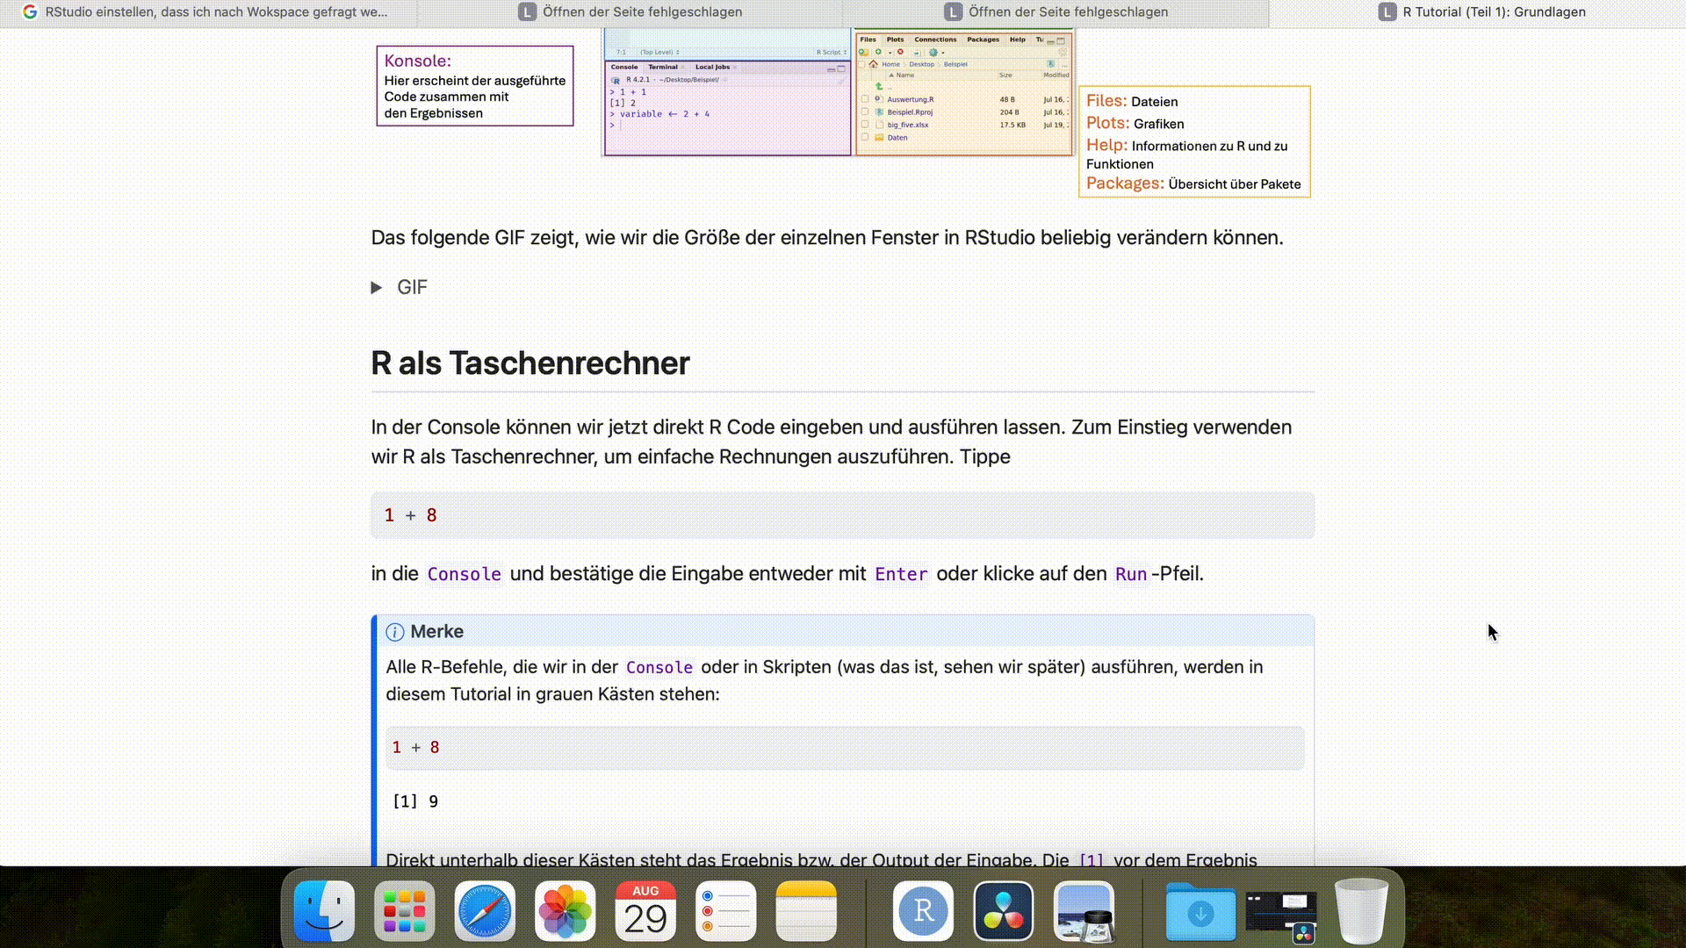Select second Öffnen der Seite fehlgeschlagen tab
The image size is (1686, 948).
[x=1067, y=12]
